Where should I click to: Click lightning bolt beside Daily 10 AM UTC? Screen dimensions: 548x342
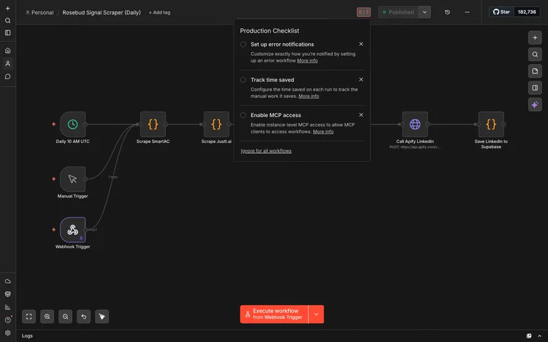point(54,124)
